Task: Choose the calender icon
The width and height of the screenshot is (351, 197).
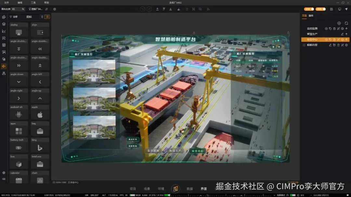Action: tap(19, 180)
